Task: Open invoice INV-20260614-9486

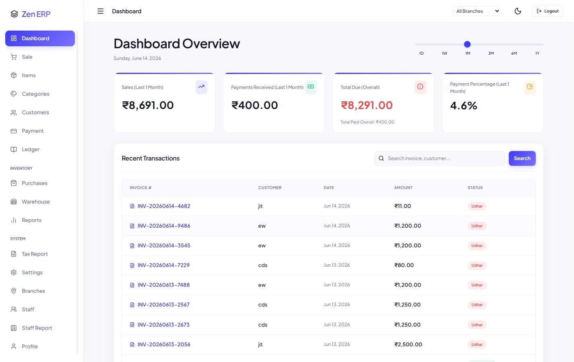Action: (x=164, y=226)
